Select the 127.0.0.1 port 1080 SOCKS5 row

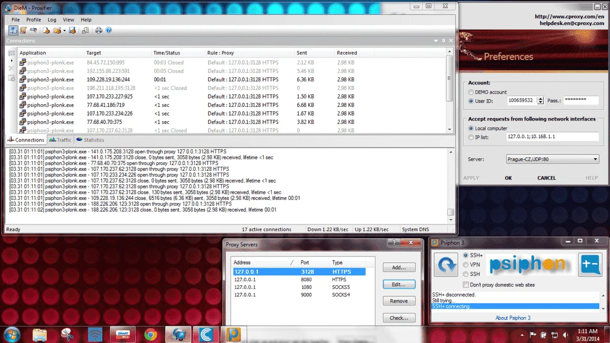pyautogui.click(x=299, y=288)
